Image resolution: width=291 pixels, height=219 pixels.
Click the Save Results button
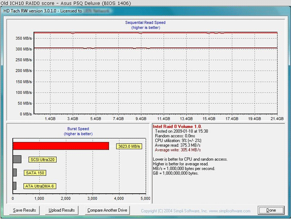[24, 210]
